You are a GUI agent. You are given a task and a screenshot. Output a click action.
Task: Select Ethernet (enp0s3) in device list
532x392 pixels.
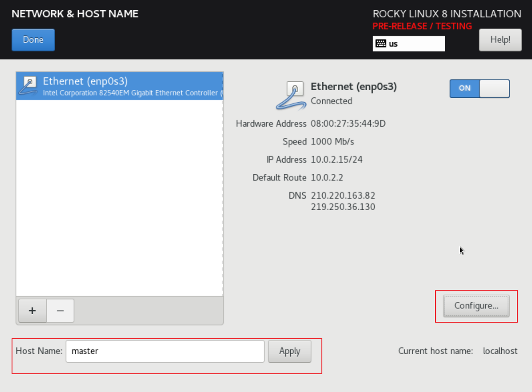119,86
